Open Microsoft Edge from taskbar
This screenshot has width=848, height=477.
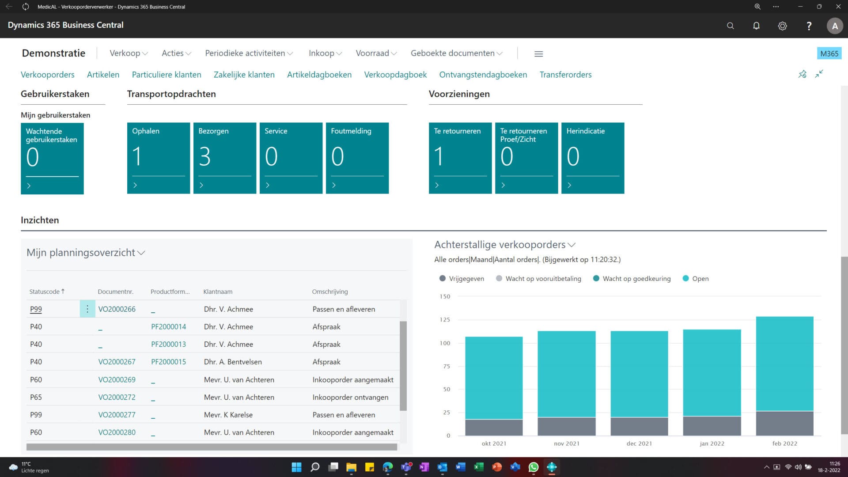(387, 467)
